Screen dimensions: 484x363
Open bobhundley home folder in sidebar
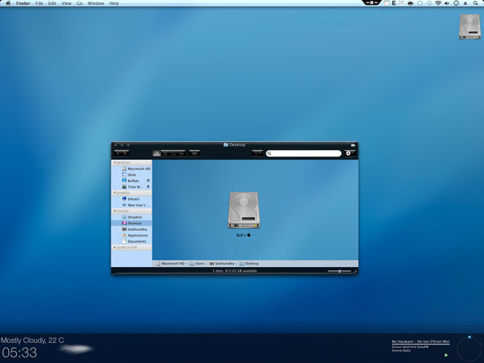(x=131, y=229)
